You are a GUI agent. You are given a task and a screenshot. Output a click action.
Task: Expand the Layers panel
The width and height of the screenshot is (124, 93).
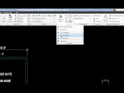(44, 24)
